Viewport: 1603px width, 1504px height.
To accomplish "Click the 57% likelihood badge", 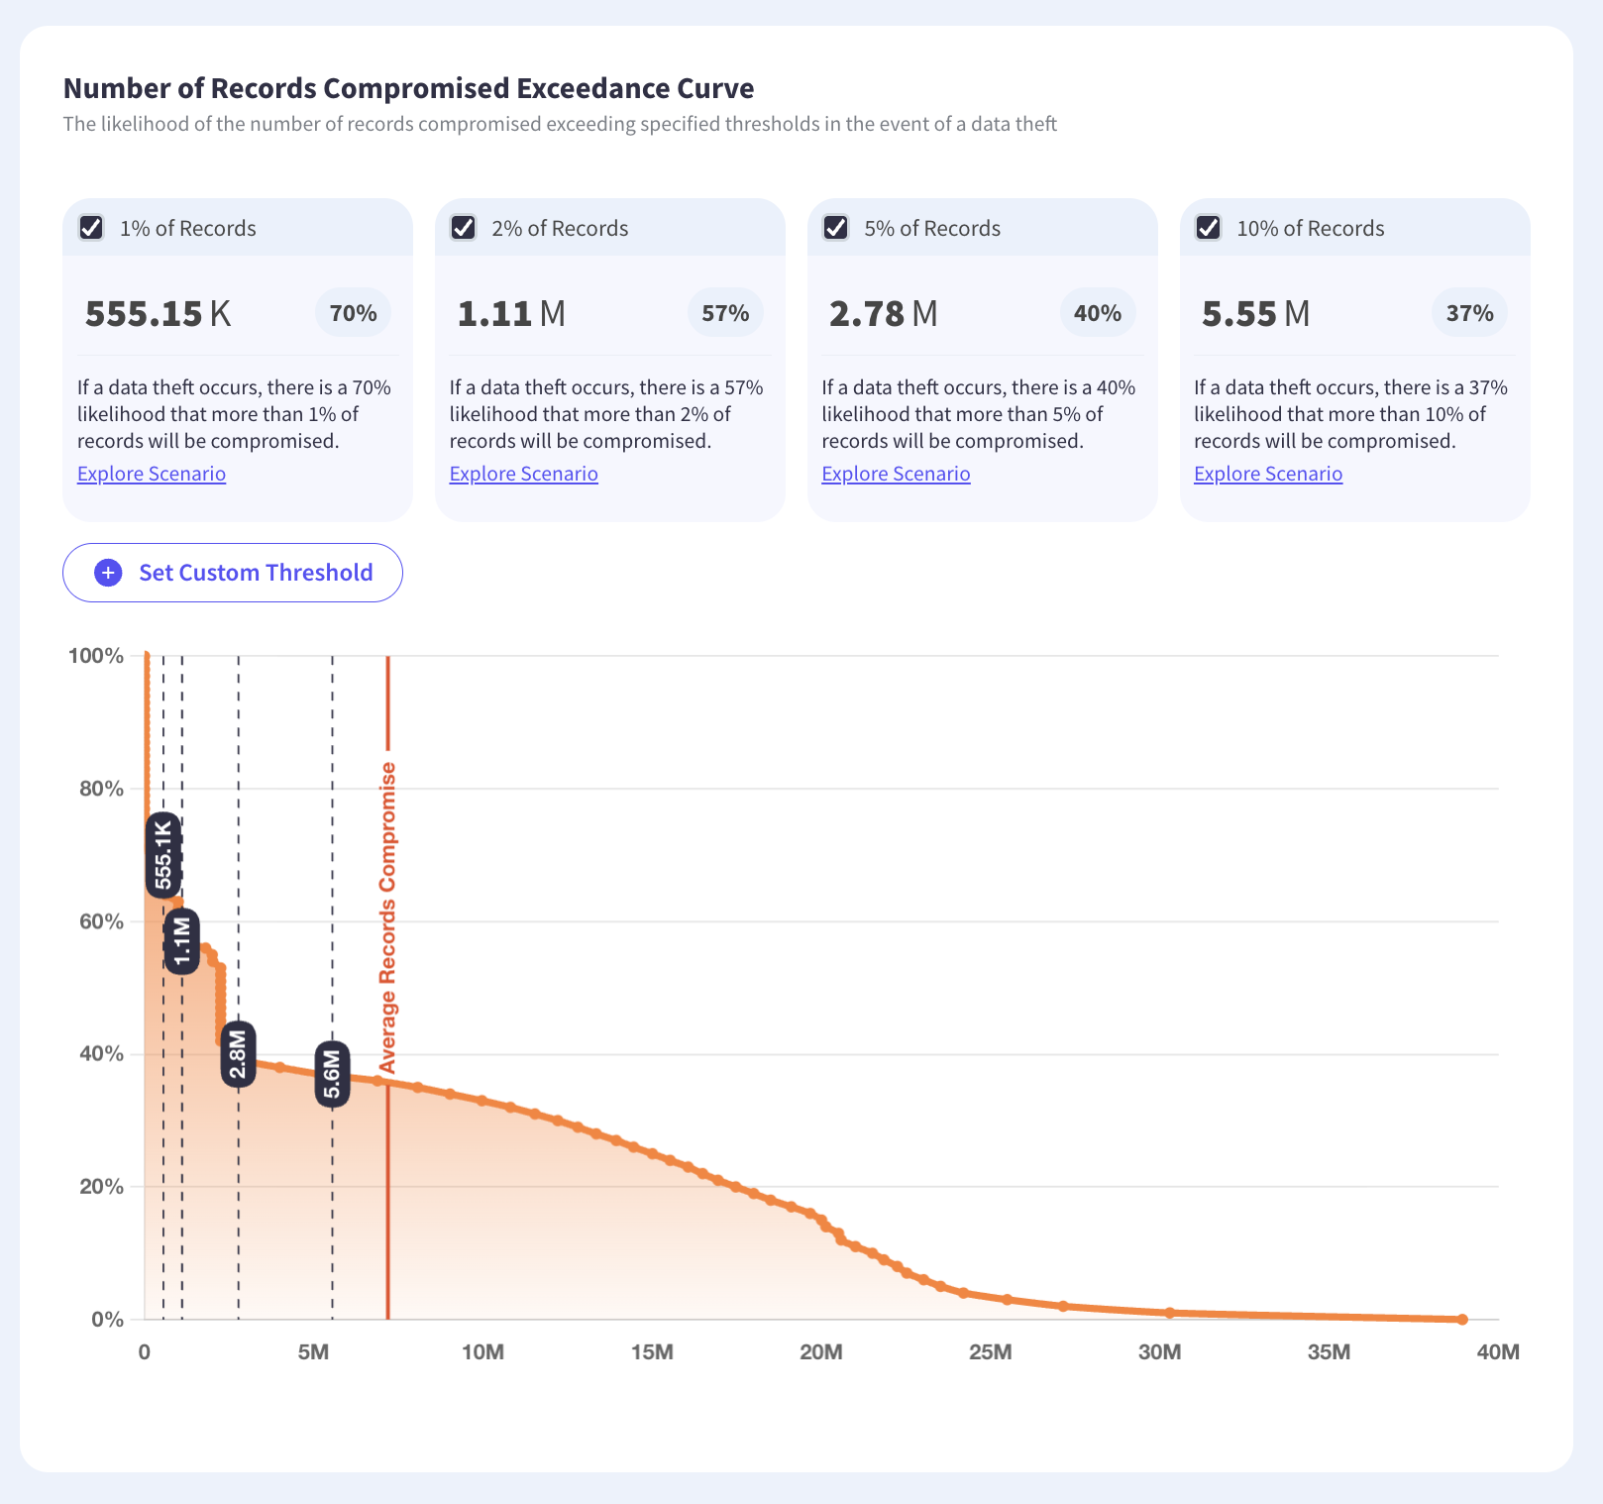I will point(725,313).
